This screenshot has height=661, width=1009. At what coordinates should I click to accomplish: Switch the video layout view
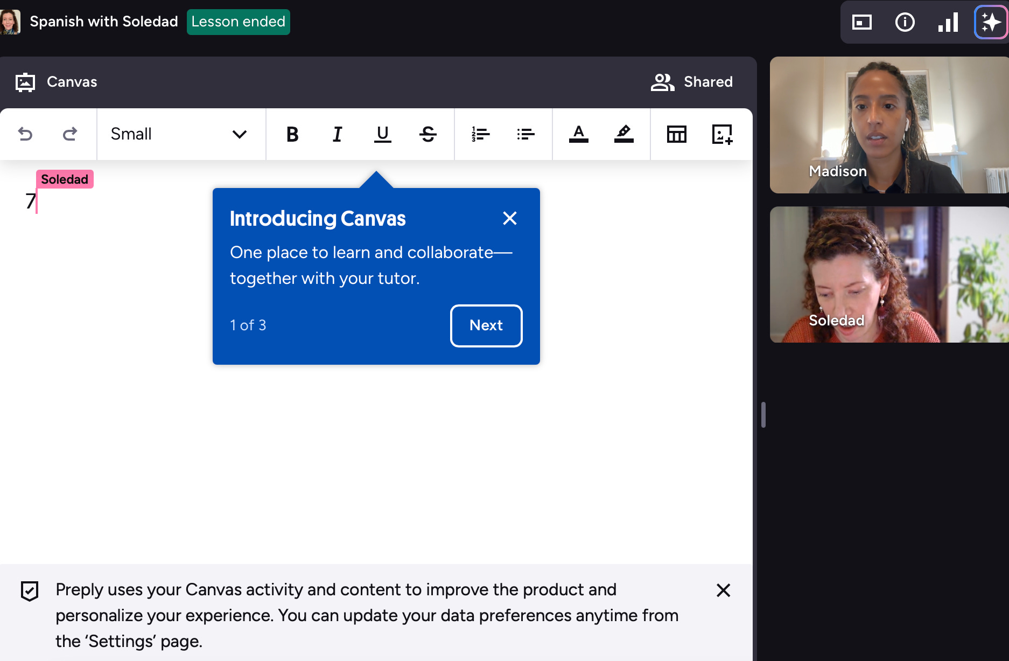click(x=862, y=22)
